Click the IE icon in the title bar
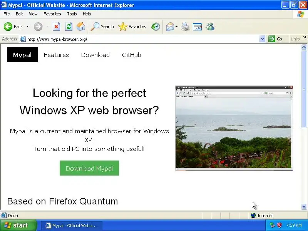The height and width of the screenshot is (231, 308). (3, 5)
